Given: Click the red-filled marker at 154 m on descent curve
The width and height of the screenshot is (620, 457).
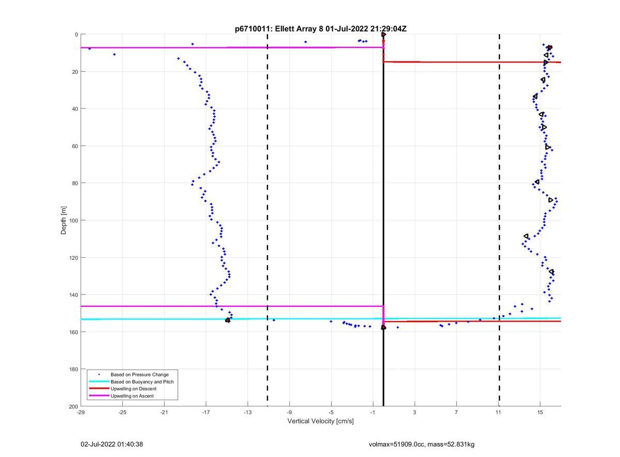Looking at the screenshot, I should pyautogui.click(x=228, y=320).
